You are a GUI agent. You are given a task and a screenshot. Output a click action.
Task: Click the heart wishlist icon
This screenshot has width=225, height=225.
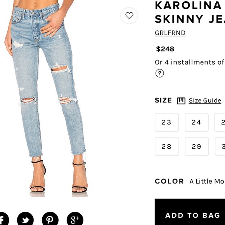click(129, 16)
